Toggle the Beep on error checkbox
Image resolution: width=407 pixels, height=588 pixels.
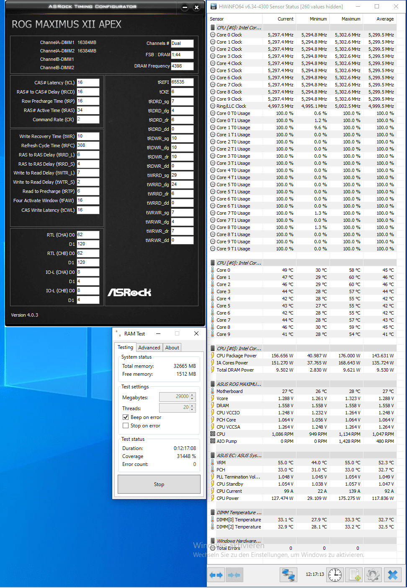tap(126, 417)
